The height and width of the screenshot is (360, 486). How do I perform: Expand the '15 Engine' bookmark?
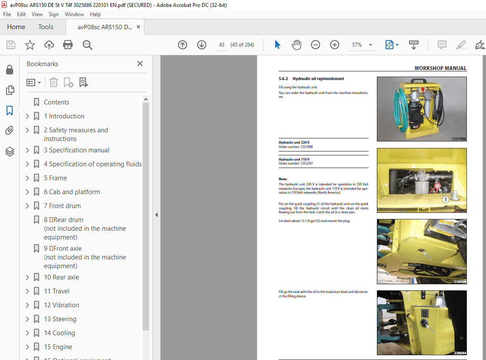pyautogui.click(x=27, y=347)
